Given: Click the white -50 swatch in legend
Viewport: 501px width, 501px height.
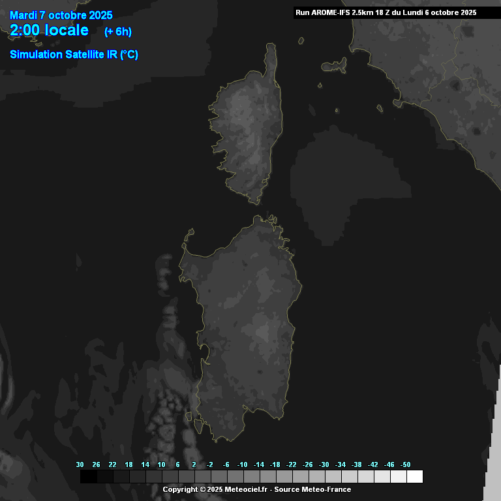Looking at the screenshot, I should coord(414,477).
